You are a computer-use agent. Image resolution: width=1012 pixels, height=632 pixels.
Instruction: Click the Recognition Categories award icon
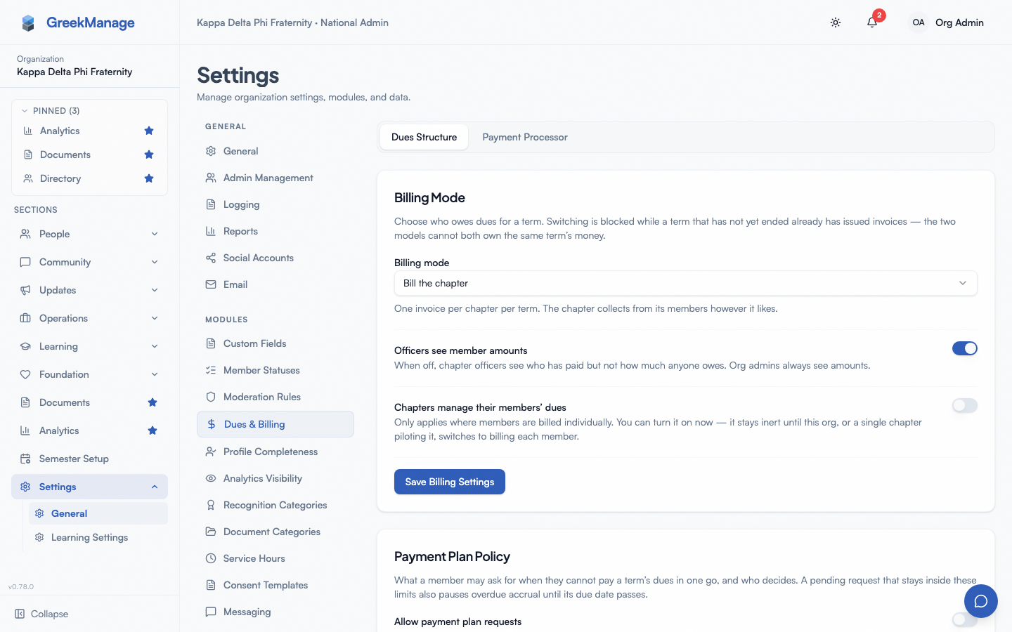click(211, 505)
